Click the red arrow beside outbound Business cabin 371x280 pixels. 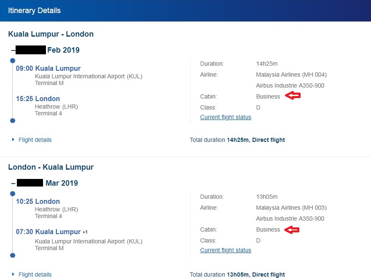293,96
